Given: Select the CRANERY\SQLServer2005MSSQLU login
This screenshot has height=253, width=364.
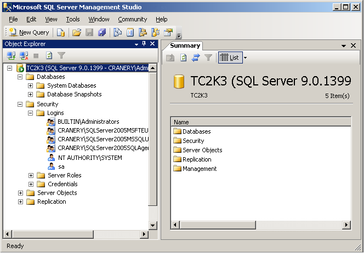Looking at the screenshot, I should pos(103,140).
